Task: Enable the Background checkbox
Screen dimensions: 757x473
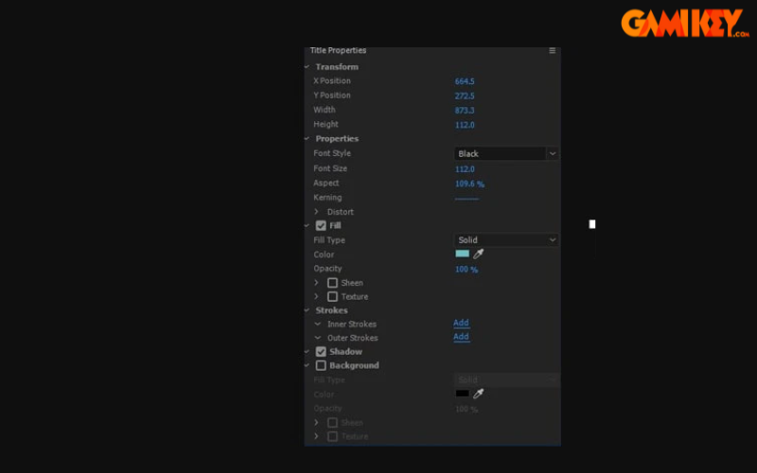Action: point(321,365)
